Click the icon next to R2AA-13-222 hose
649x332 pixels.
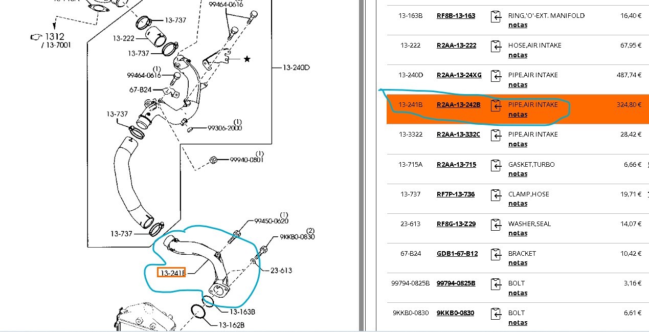496,46
